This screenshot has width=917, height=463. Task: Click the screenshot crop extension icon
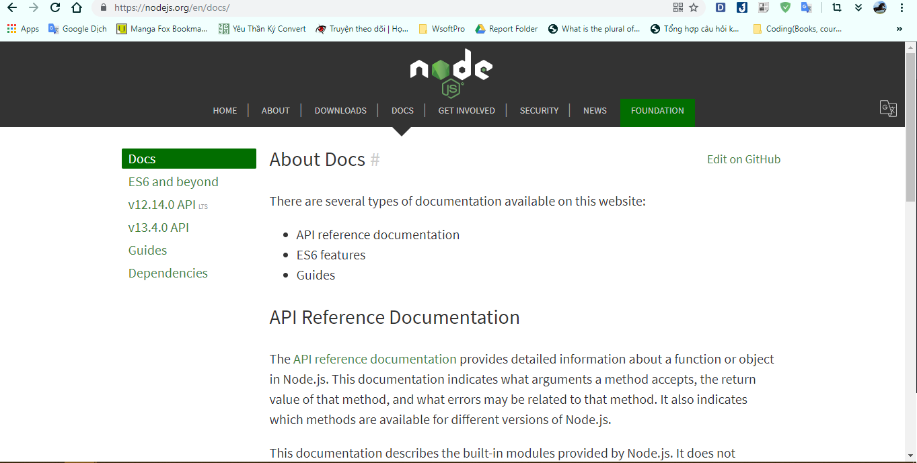pos(834,7)
